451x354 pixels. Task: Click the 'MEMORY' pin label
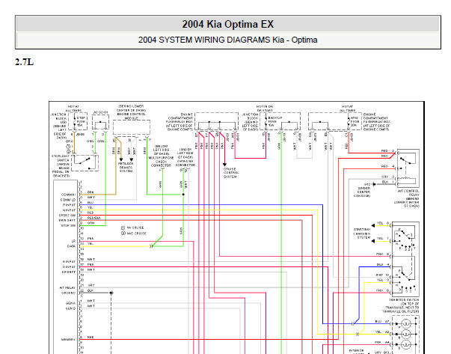(x=69, y=340)
